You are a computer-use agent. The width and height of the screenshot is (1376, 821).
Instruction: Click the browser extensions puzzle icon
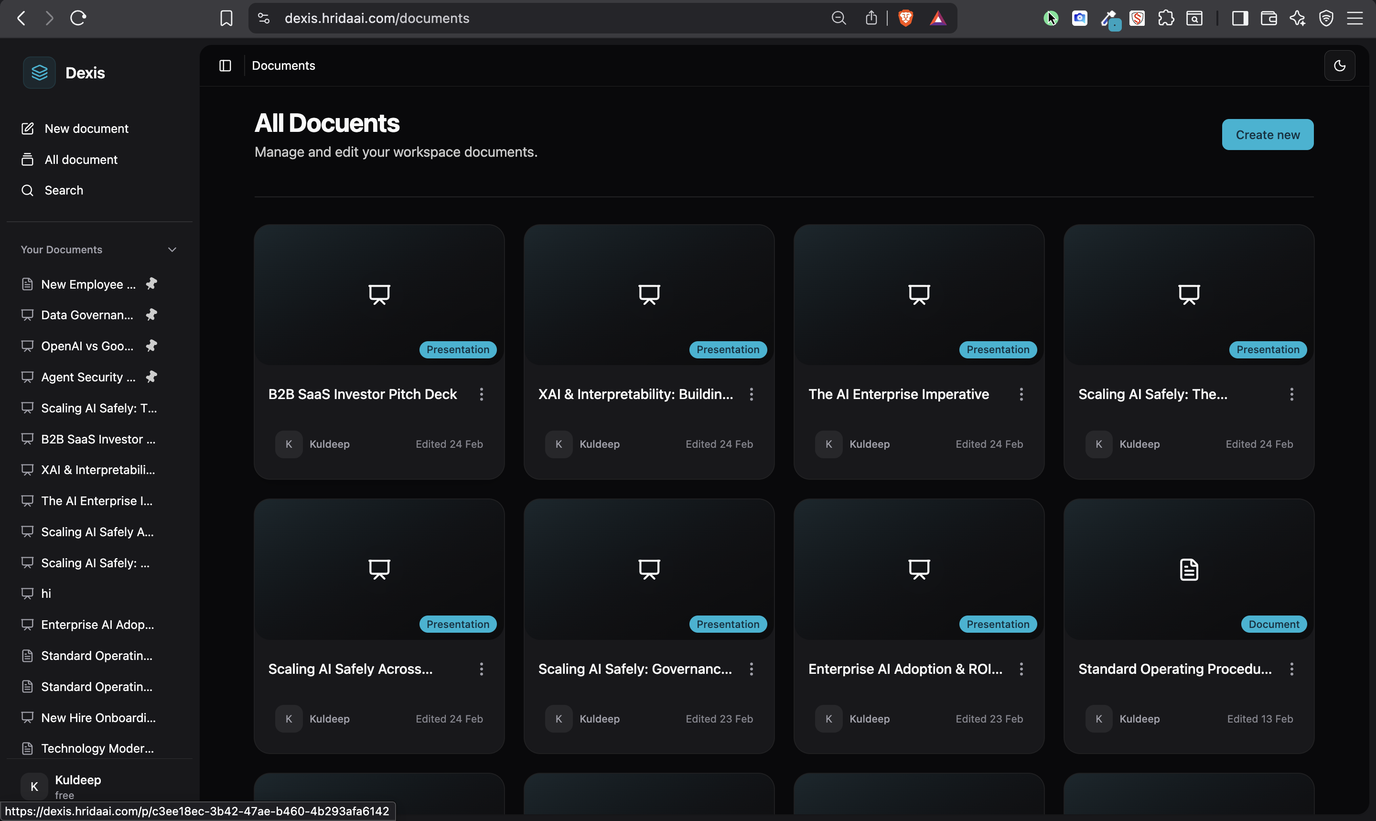coord(1167,18)
